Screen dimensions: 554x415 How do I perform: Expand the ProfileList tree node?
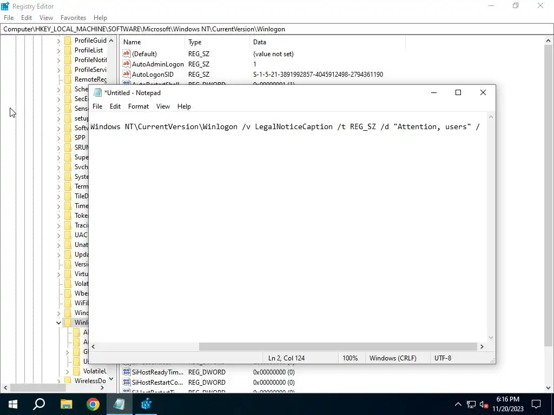pos(58,50)
